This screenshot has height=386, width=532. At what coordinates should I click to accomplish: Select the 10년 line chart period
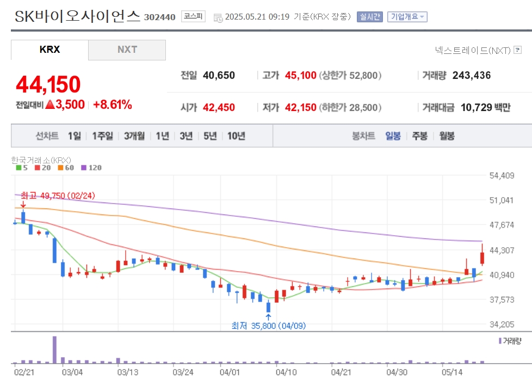tap(236, 136)
